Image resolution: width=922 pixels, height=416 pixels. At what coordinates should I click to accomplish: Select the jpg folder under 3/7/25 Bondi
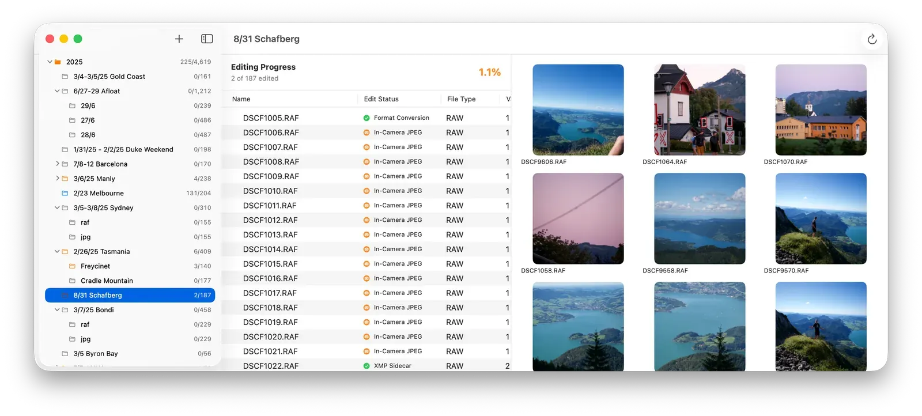coord(130,339)
